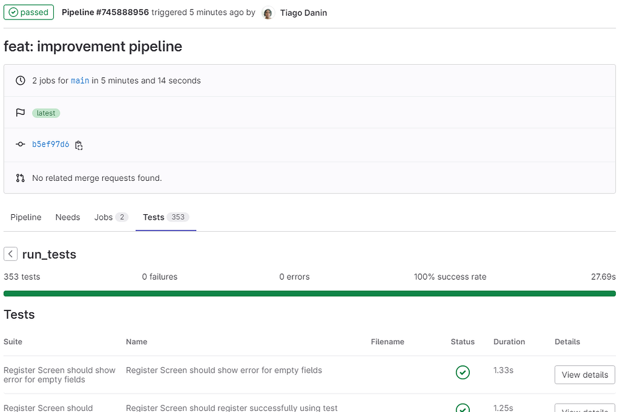Viewport: 620px width, 412px height.
Task: Open commit b5ef97d6 link
Action: click(51, 145)
